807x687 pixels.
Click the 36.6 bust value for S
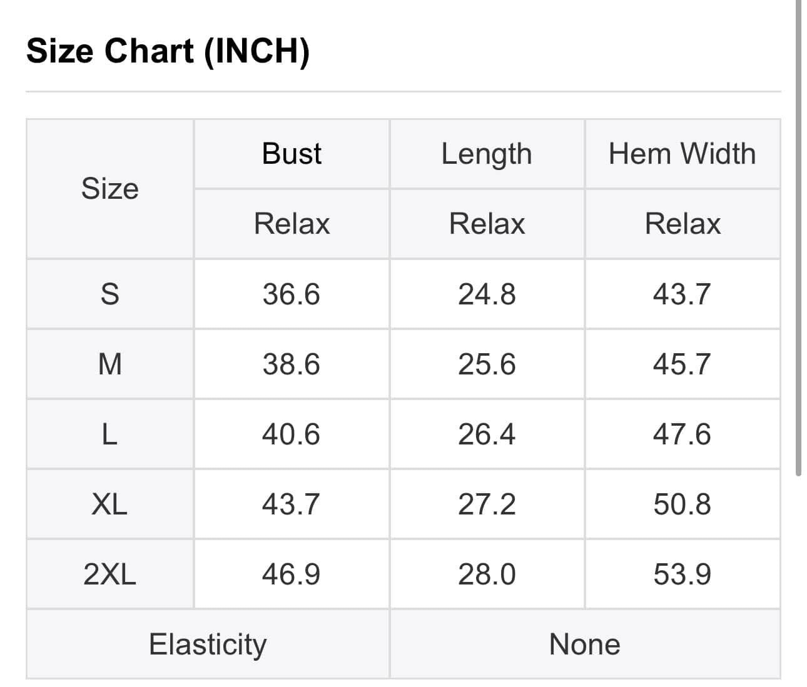point(292,294)
